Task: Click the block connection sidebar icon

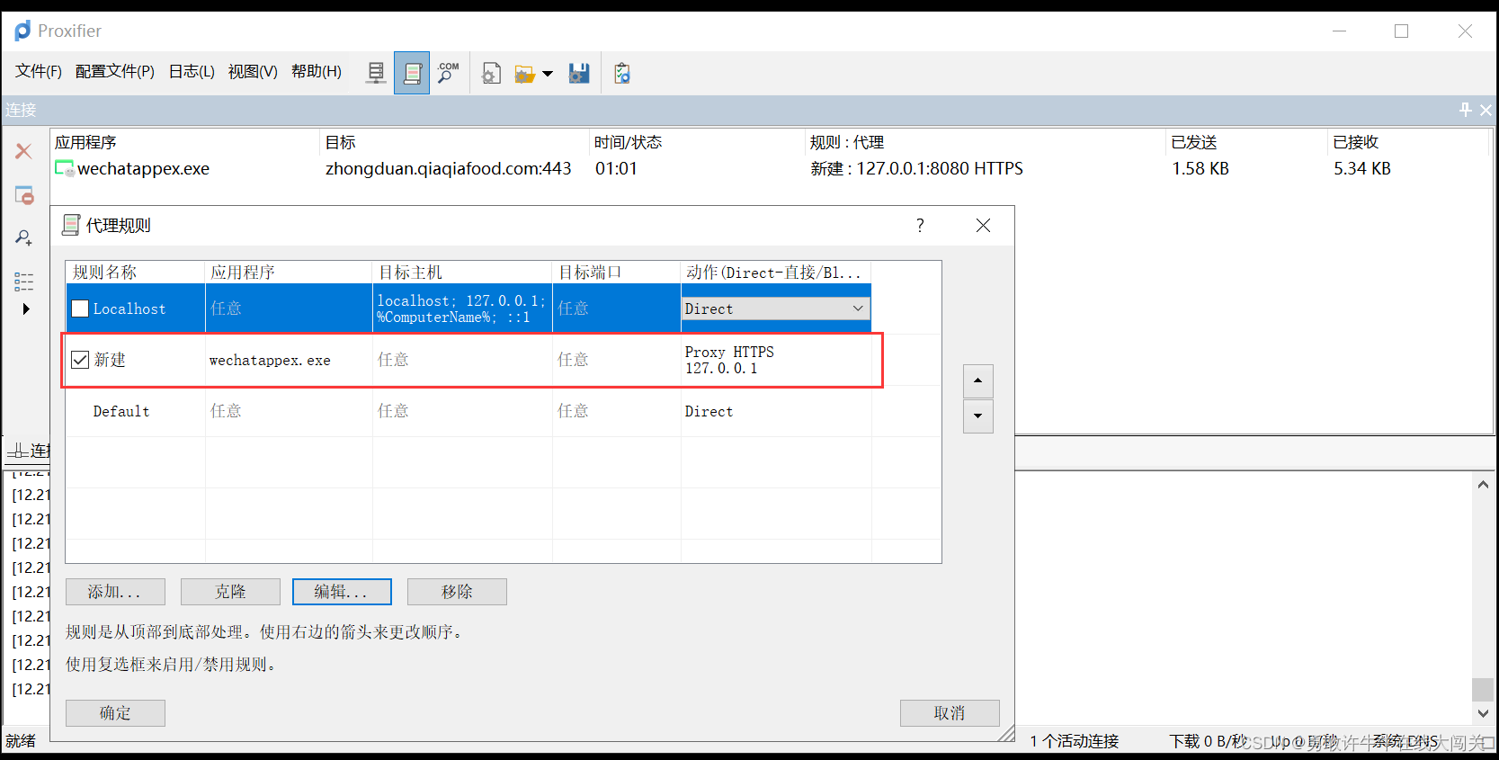Action: pyautogui.click(x=24, y=194)
